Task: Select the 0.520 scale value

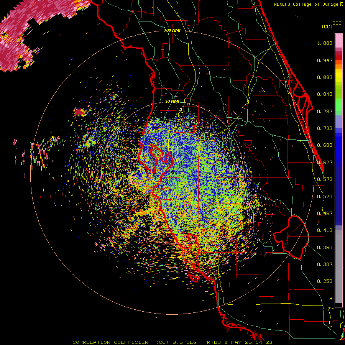Action: tap(325, 197)
